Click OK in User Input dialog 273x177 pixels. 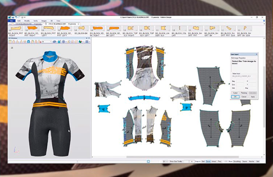click(x=236, y=96)
